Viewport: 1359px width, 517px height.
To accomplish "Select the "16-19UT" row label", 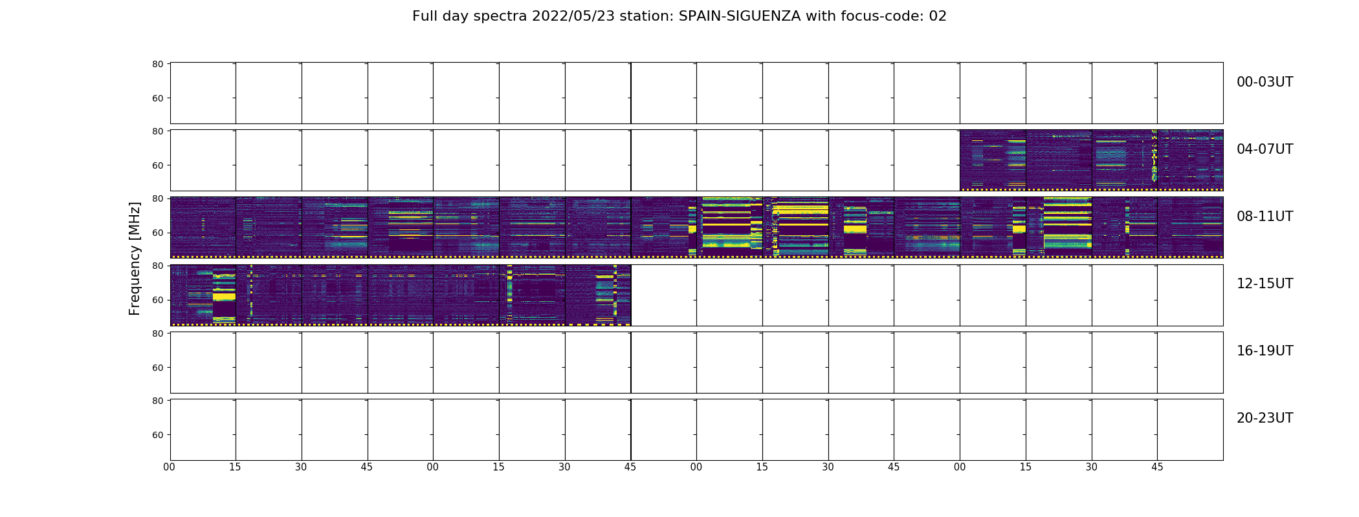I will click(x=1265, y=351).
